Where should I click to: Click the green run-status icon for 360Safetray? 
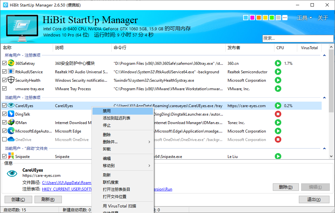(x=278, y=63)
